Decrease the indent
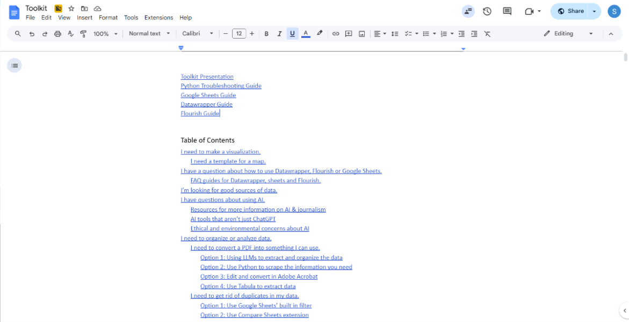Image resolution: width=629 pixels, height=322 pixels. [x=461, y=34]
